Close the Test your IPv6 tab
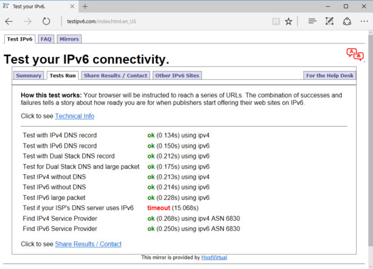 [72, 7]
